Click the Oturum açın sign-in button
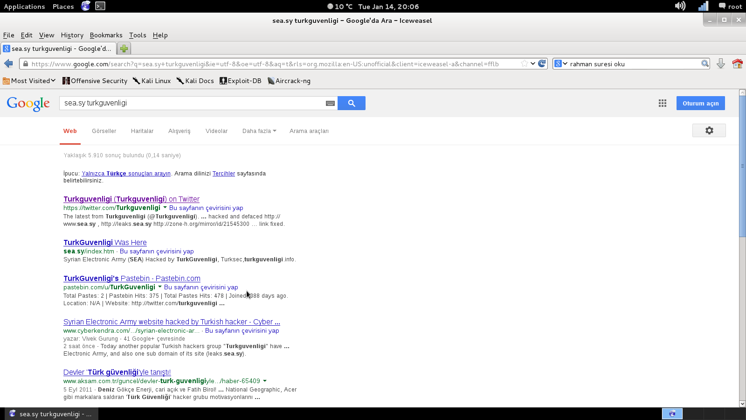 click(x=701, y=103)
